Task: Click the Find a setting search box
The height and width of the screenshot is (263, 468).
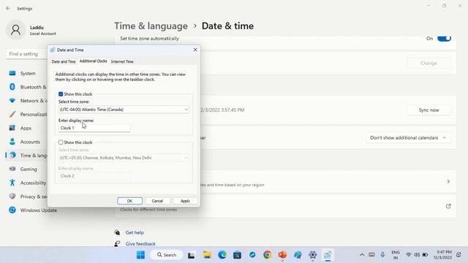Action: (26, 54)
